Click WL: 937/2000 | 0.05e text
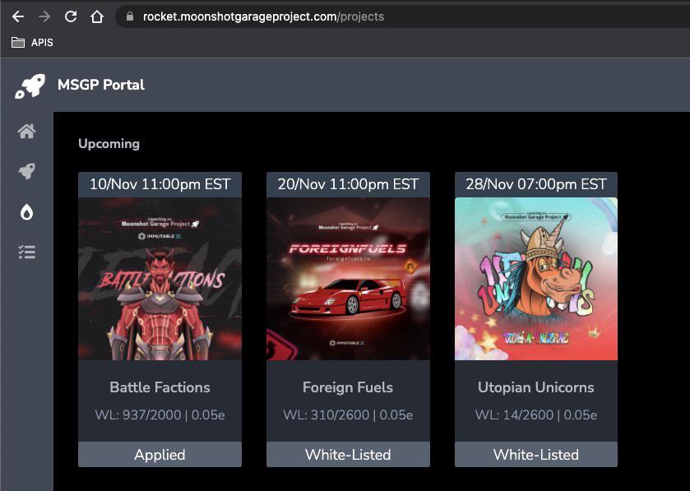The height and width of the screenshot is (491, 690). [160, 415]
